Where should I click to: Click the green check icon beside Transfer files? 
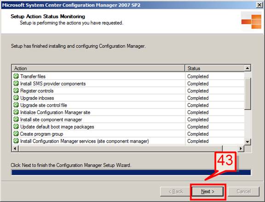[16, 76]
